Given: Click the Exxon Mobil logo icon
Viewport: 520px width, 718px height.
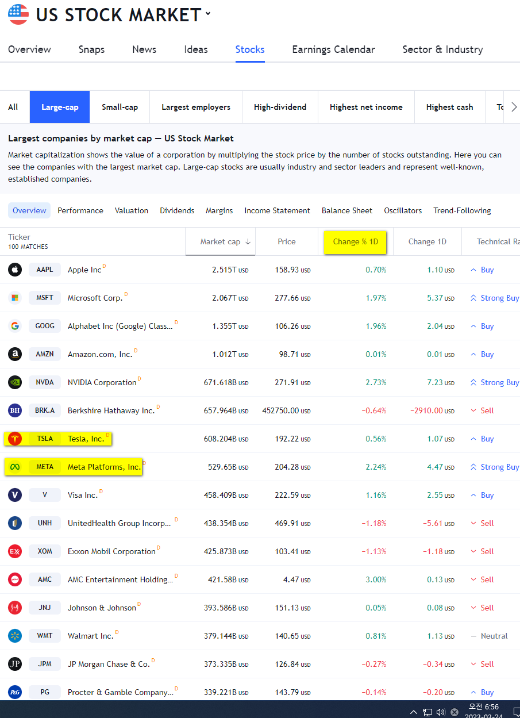Looking at the screenshot, I should [15, 551].
